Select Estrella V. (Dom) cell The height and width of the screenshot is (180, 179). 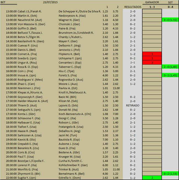pos(70,178)
